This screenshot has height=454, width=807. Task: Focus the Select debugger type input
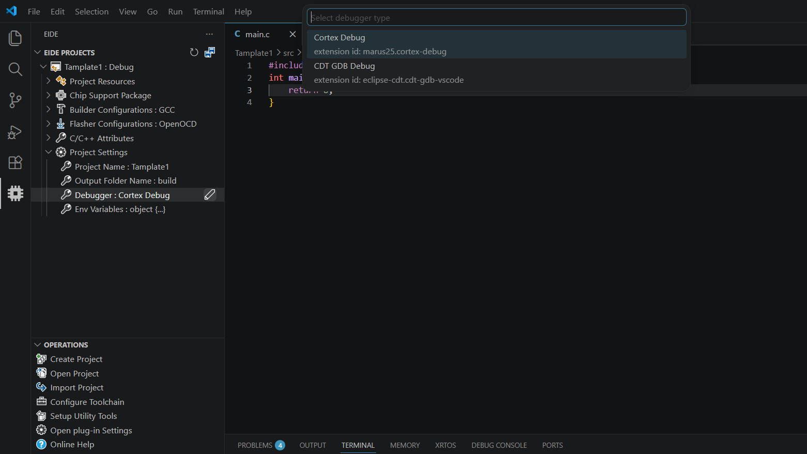496,18
